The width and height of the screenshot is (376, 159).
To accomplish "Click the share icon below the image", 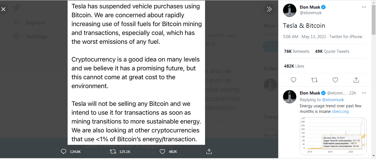I will (x=209, y=151).
